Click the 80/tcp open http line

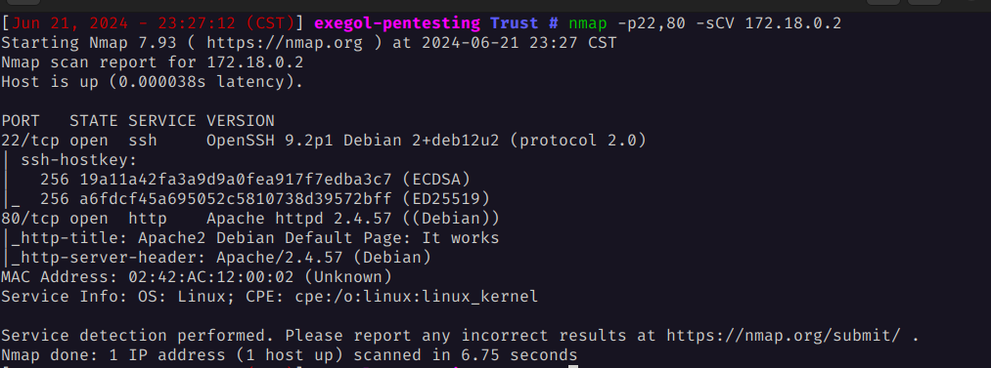pyautogui.click(x=250, y=218)
